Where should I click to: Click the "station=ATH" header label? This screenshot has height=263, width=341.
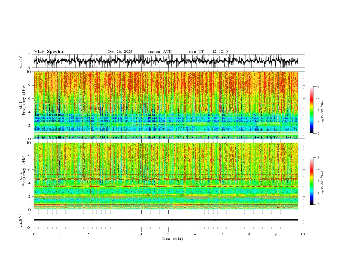coord(160,52)
